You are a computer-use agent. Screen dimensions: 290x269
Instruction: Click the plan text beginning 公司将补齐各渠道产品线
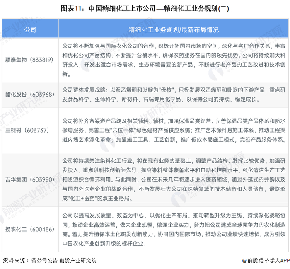[174, 130]
